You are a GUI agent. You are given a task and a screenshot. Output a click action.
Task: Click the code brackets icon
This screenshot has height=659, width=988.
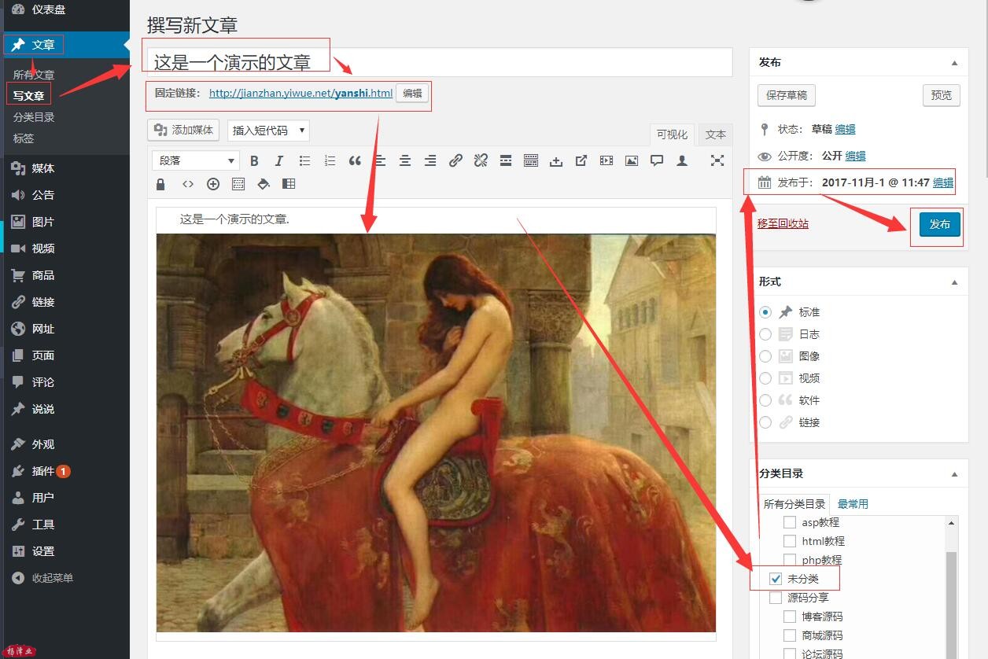(x=188, y=184)
